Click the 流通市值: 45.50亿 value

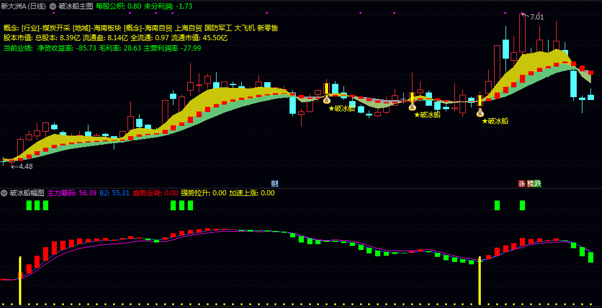pos(199,38)
